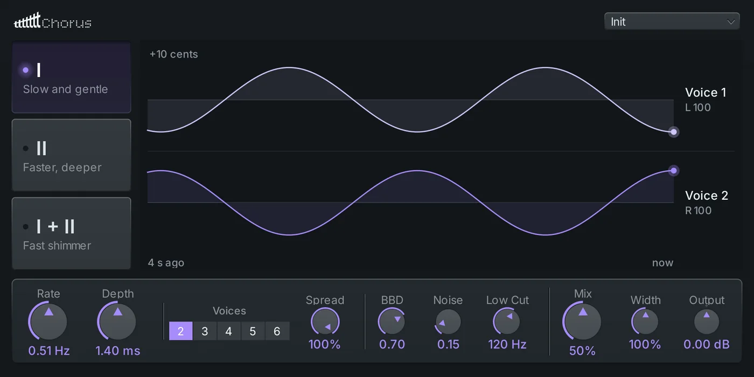Click the Depth knob
This screenshot has height=377, width=754.
coord(117,322)
